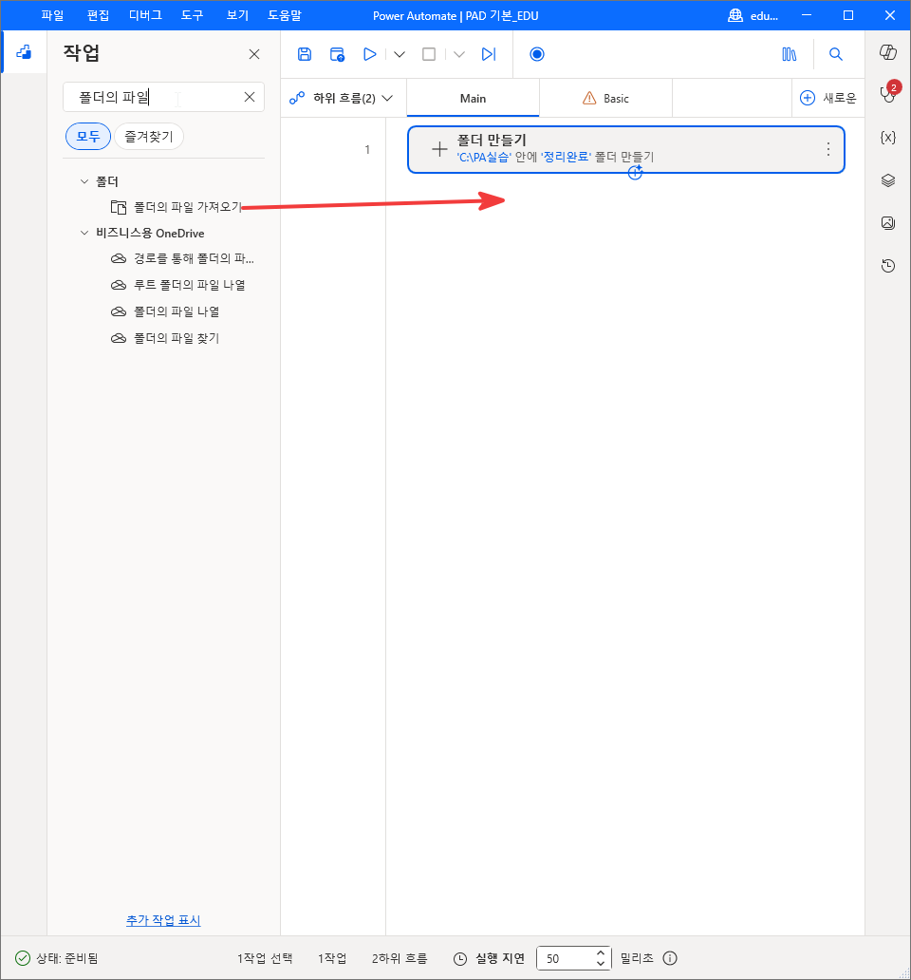
Task: Save the flow with the Save icon
Action: [x=304, y=54]
